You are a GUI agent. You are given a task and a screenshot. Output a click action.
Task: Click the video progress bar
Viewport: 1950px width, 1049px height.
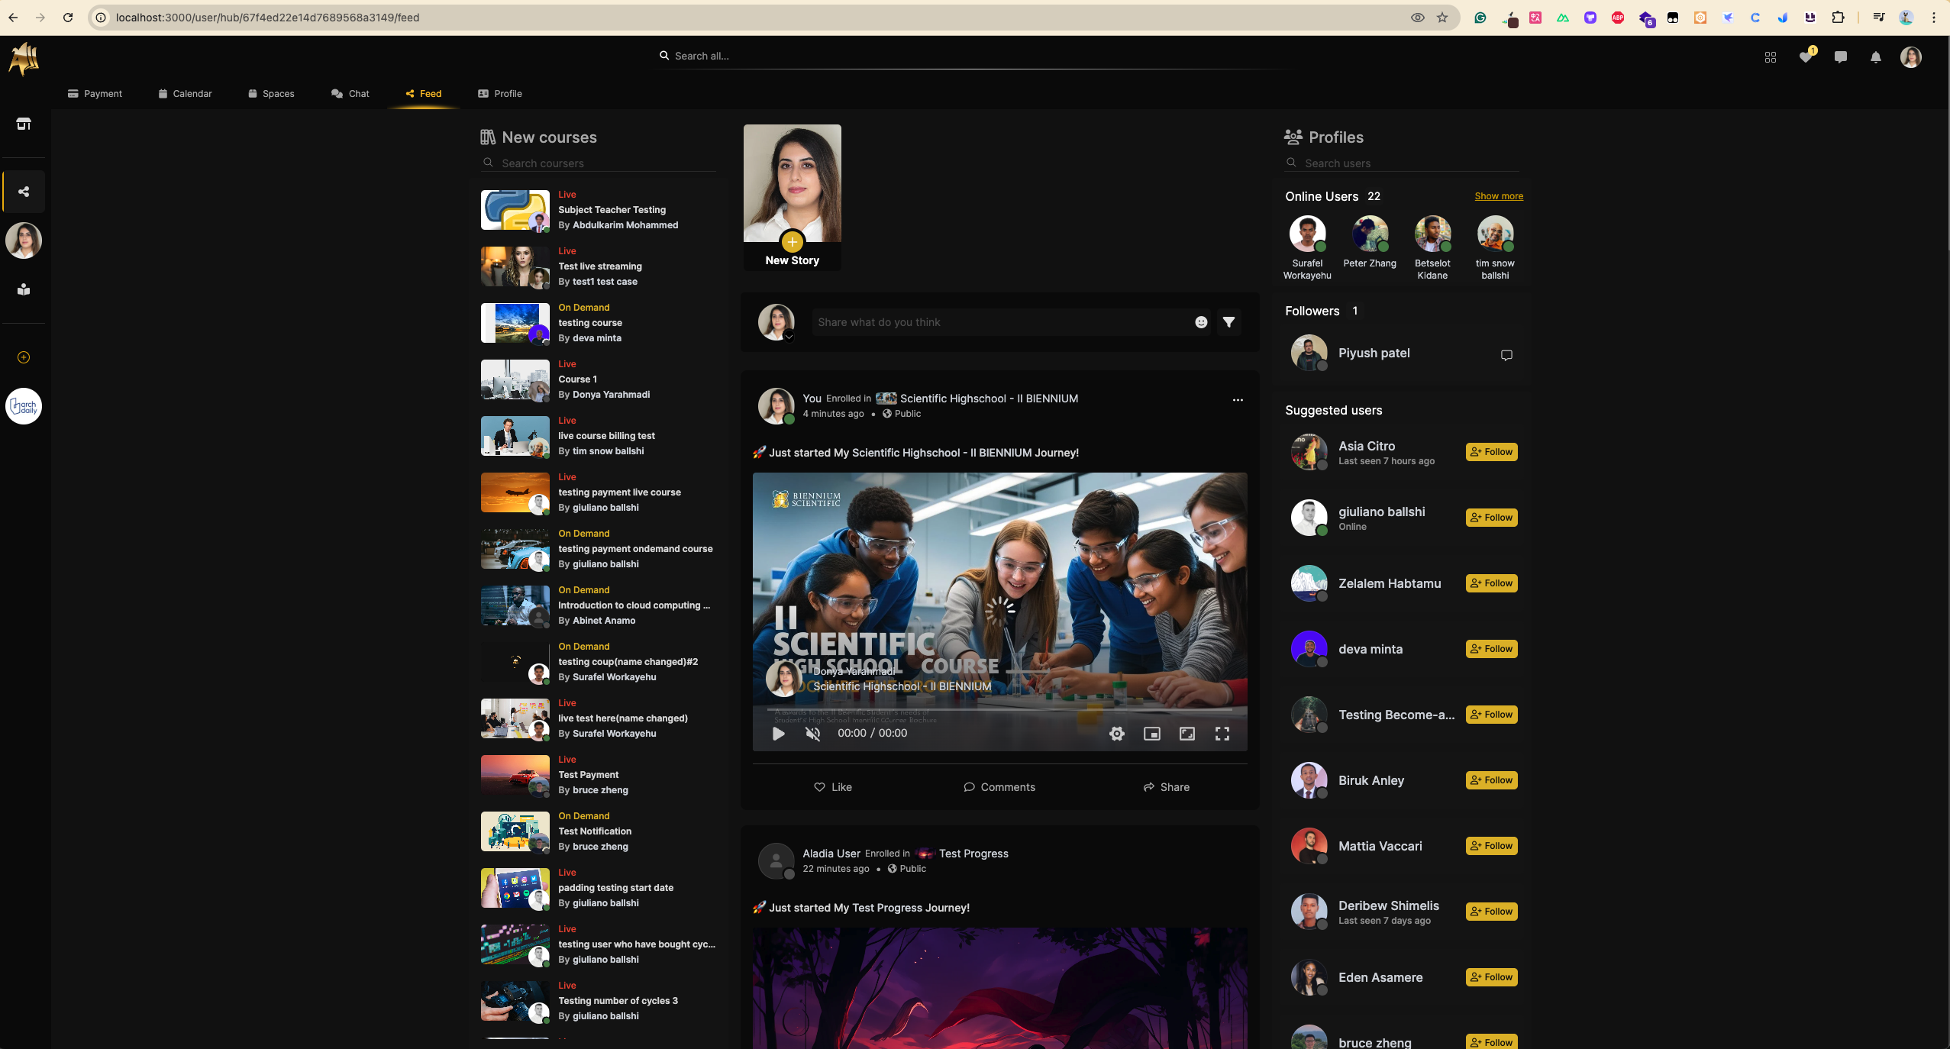point(999,710)
